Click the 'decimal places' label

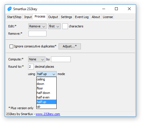click(x=44, y=67)
